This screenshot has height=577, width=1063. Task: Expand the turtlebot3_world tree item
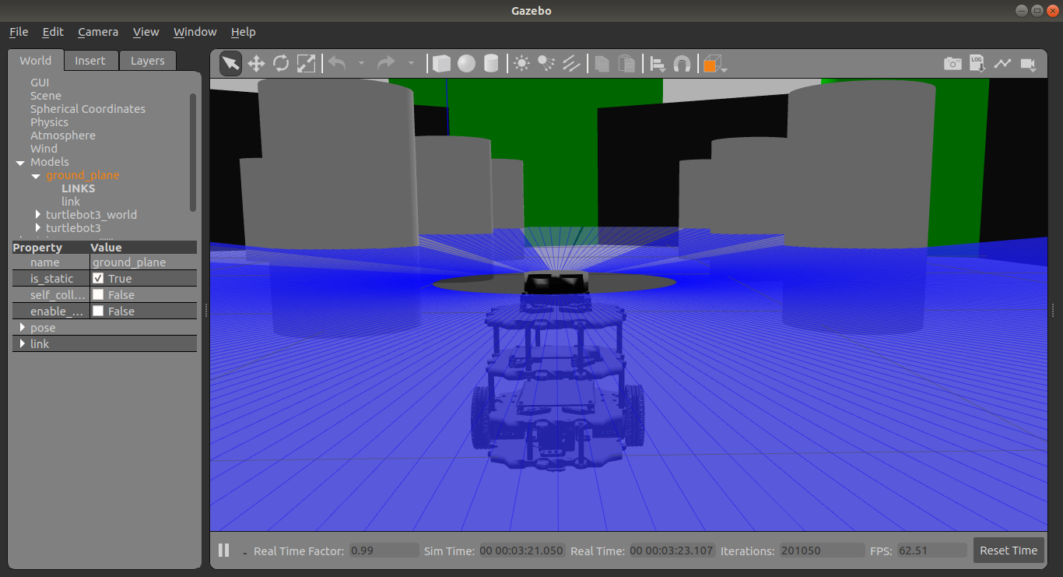pos(37,214)
